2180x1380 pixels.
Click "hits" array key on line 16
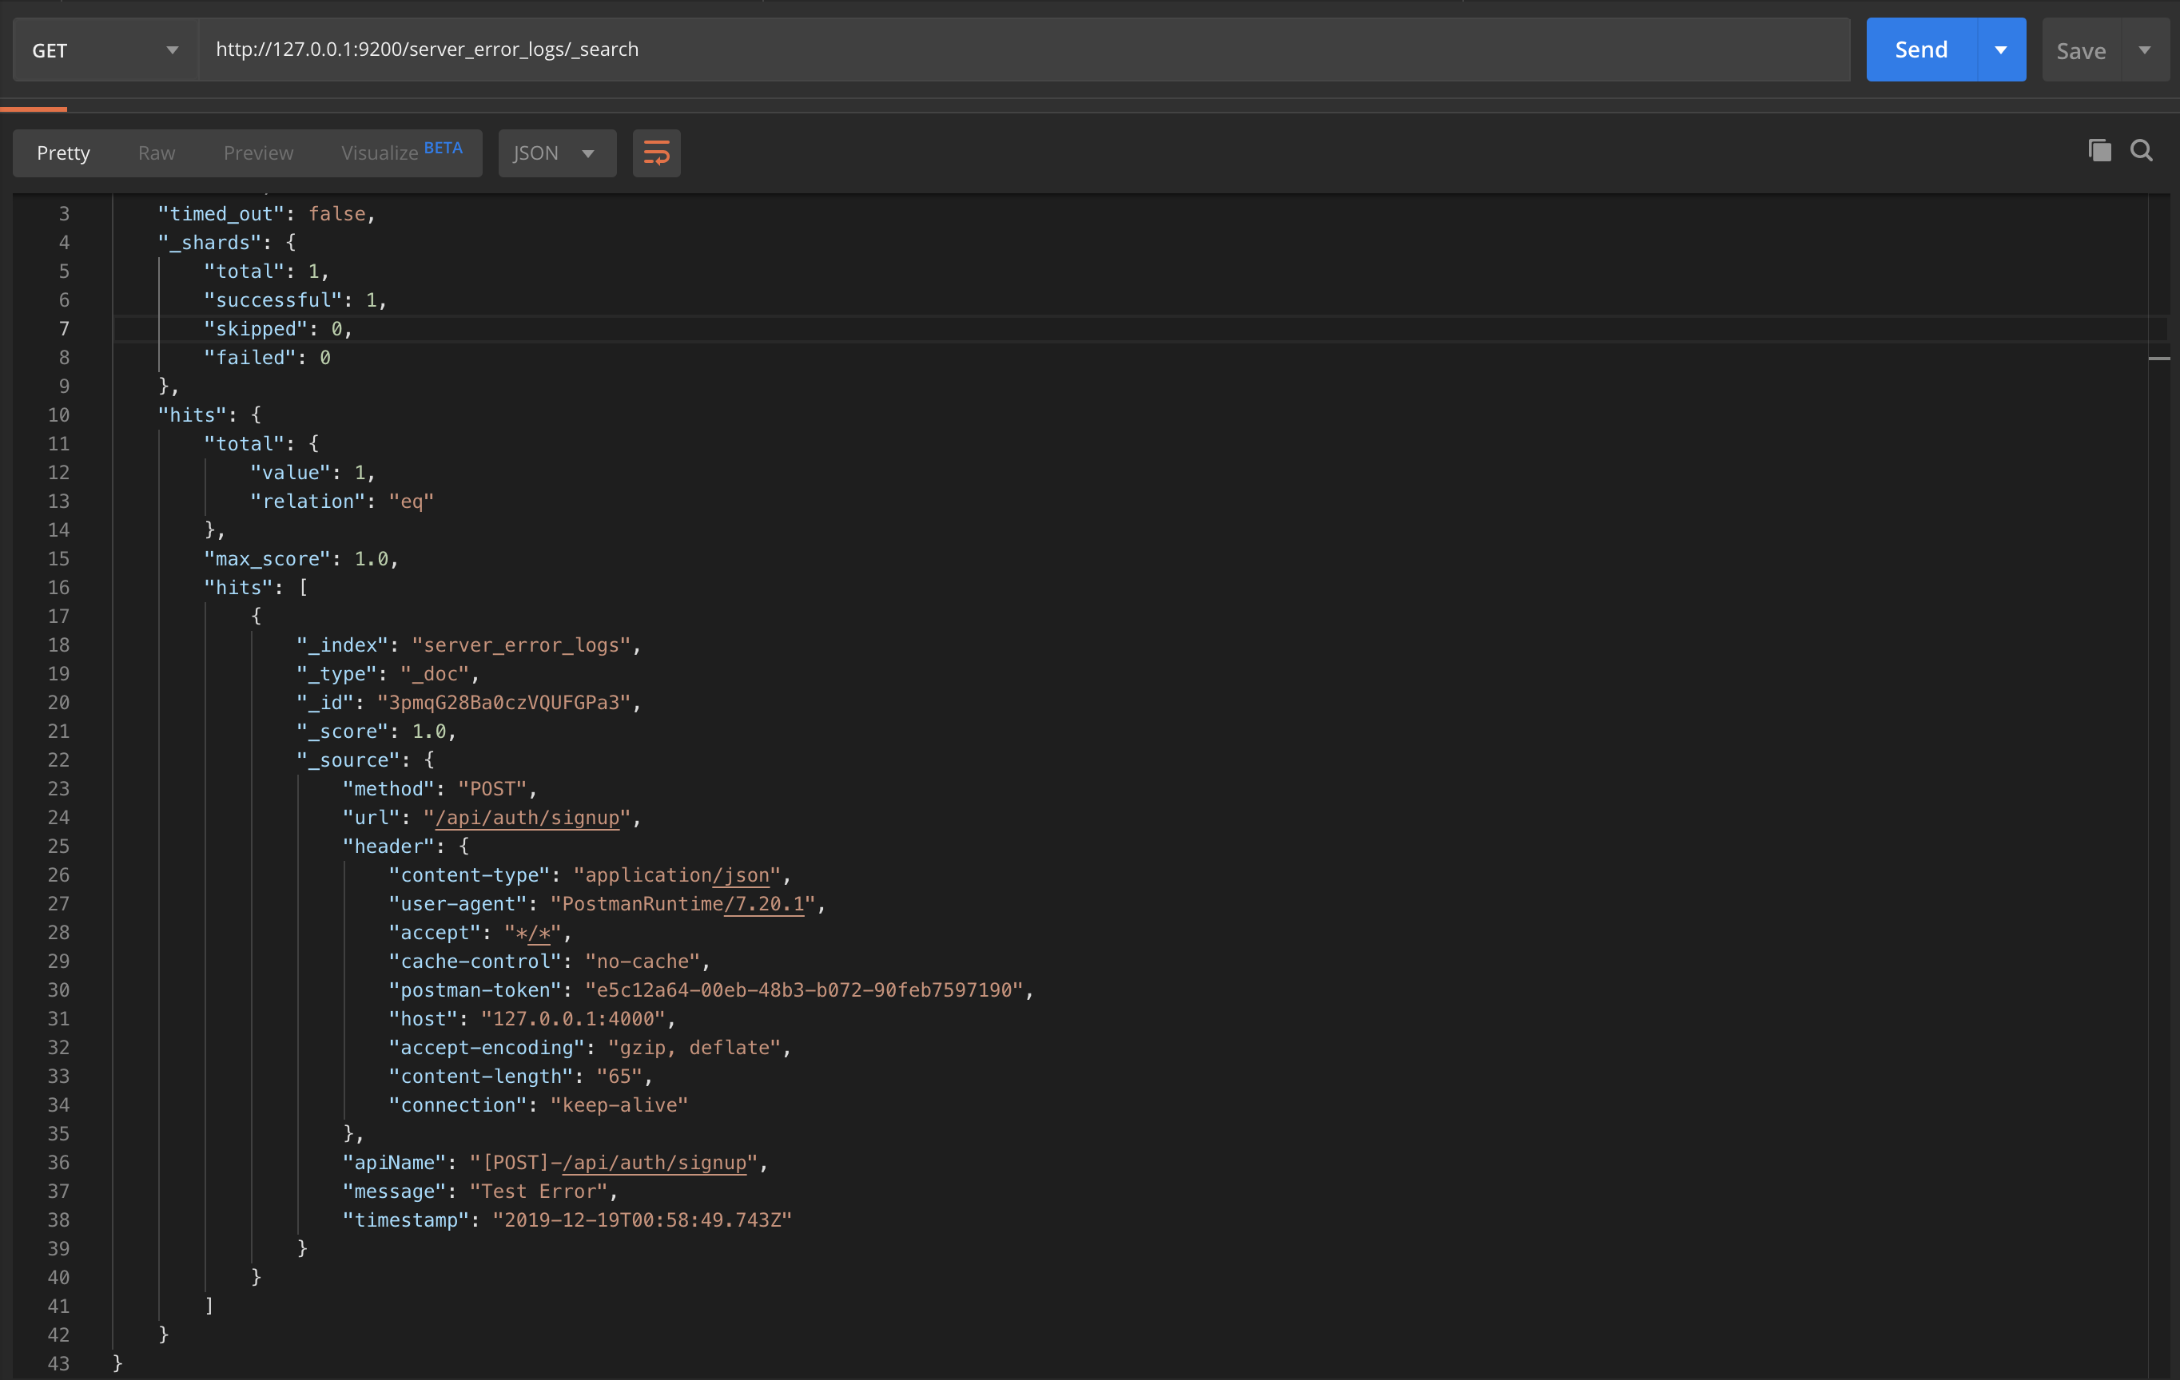[238, 587]
